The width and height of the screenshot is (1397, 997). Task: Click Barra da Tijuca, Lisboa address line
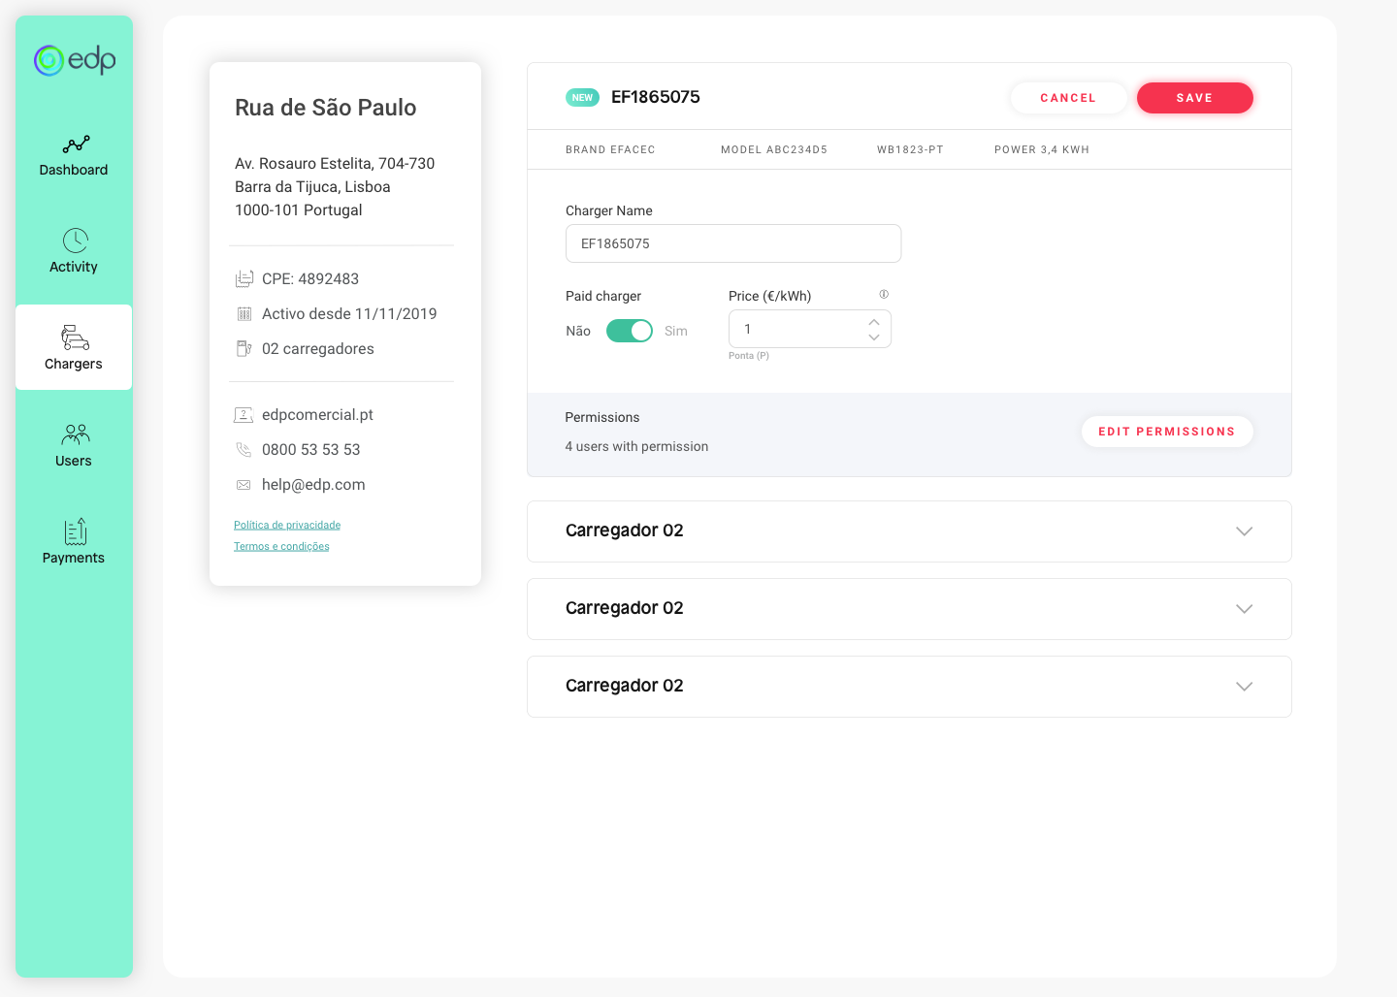pyautogui.click(x=312, y=187)
